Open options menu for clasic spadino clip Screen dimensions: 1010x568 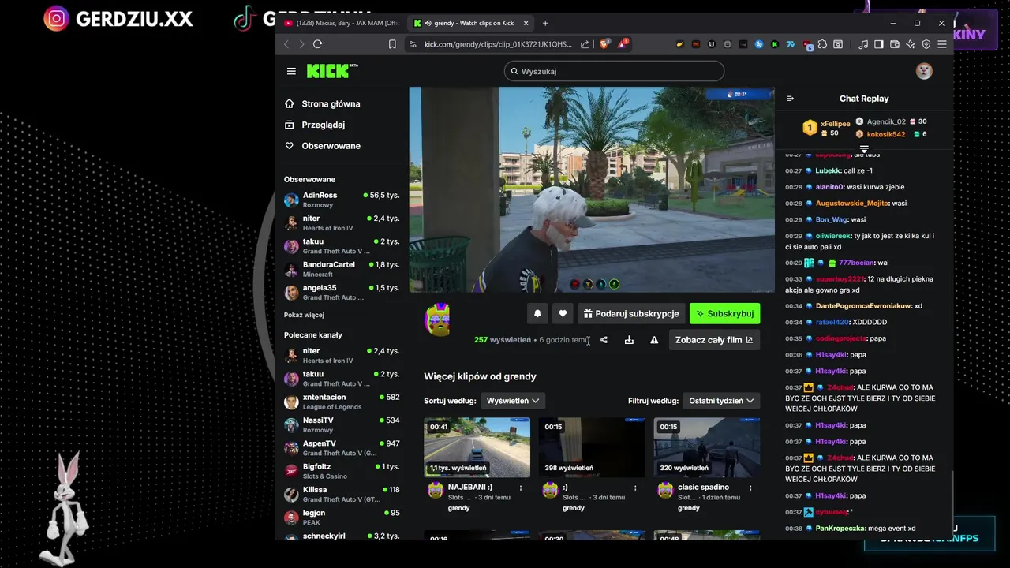pos(750,488)
